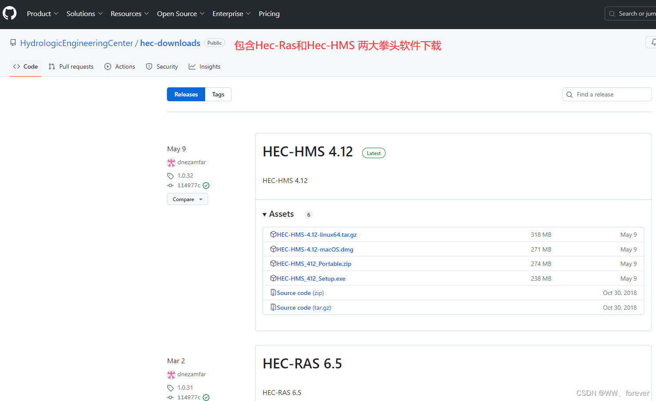Click dnezamfar avatar for Mar 2 release
Viewport: 656px width, 401px height.
click(171, 374)
